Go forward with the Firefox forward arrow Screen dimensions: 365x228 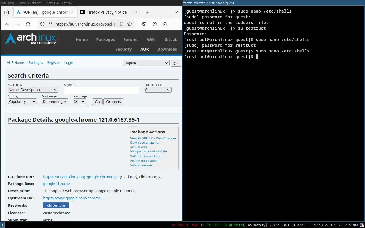pyautogui.click(x=18, y=24)
